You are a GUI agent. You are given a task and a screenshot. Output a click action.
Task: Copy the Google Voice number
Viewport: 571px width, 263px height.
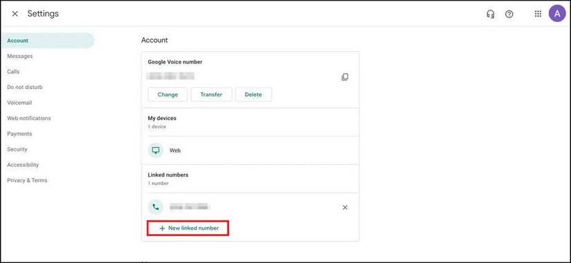pyautogui.click(x=345, y=77)
